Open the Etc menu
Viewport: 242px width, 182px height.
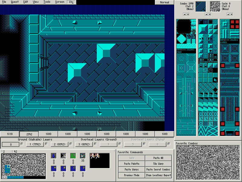[x=71, y=2]
